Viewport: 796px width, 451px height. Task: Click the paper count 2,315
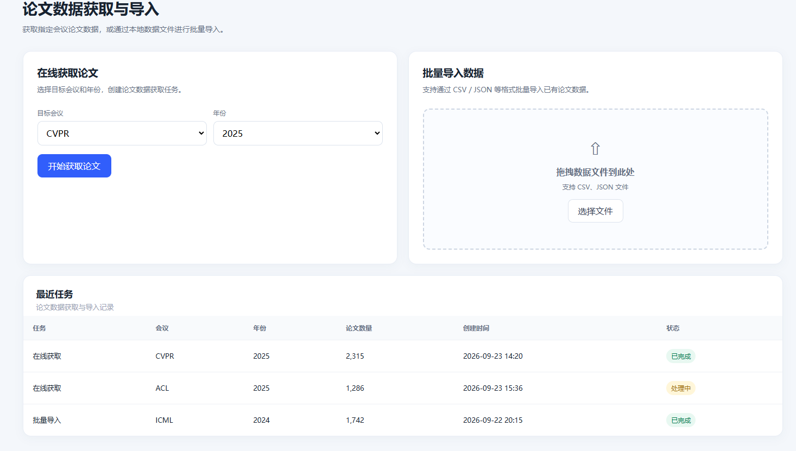point(355,356)
